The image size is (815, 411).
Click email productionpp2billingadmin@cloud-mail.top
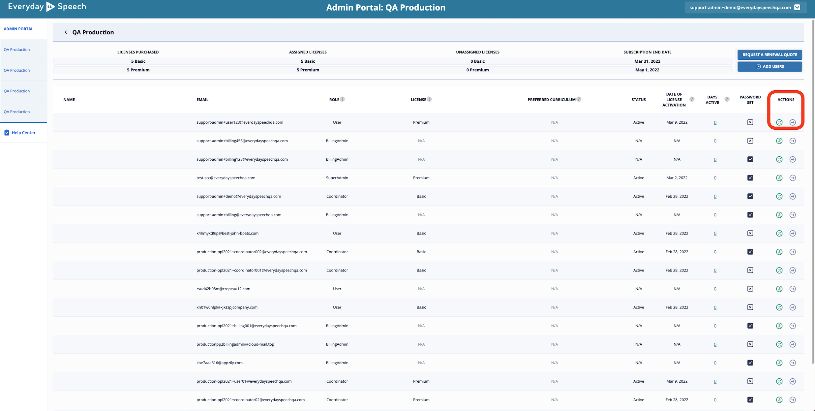[235, 344]
